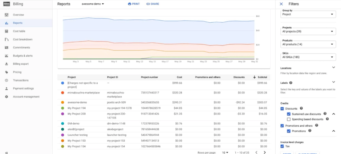Click the Billing export icon

pos(6,64)
